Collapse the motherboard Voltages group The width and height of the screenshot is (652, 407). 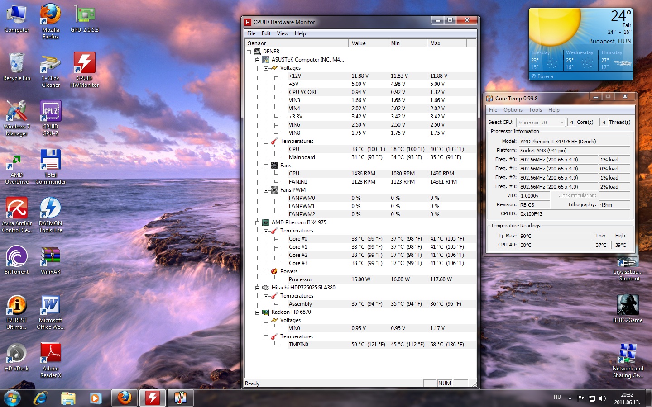[x=266, y=68]
